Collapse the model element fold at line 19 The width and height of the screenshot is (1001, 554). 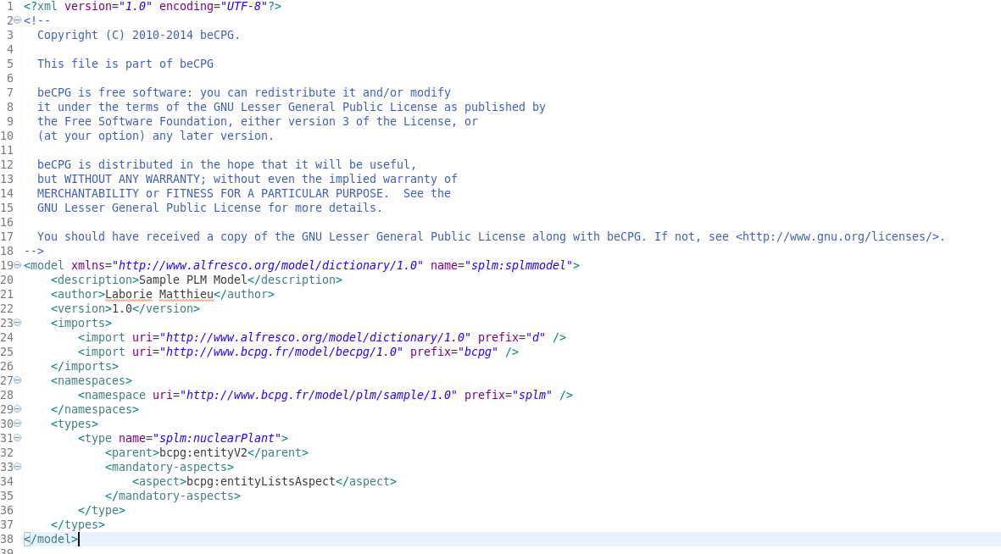coord(17,265)
